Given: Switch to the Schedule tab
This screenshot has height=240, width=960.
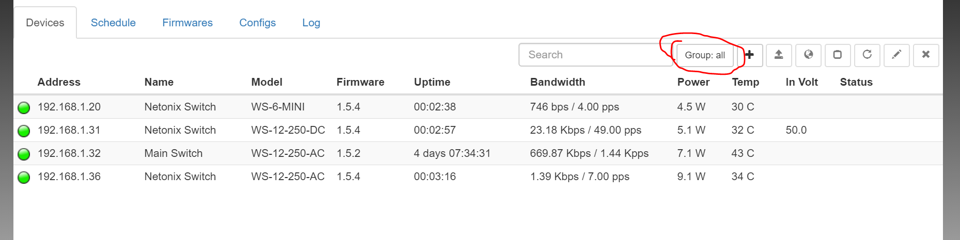Looking at the screenshot, I should coord(113,23).
